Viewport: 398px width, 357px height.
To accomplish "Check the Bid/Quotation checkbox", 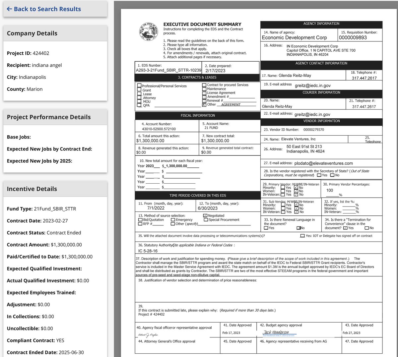I will point(140,220).
